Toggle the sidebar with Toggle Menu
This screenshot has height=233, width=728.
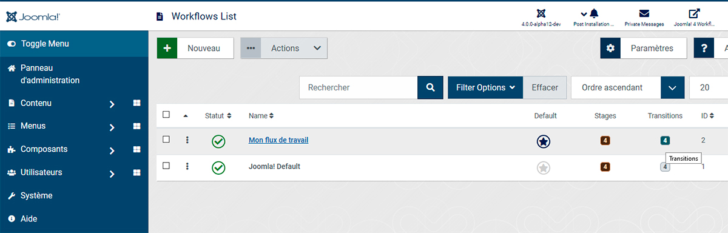[74, 44]
